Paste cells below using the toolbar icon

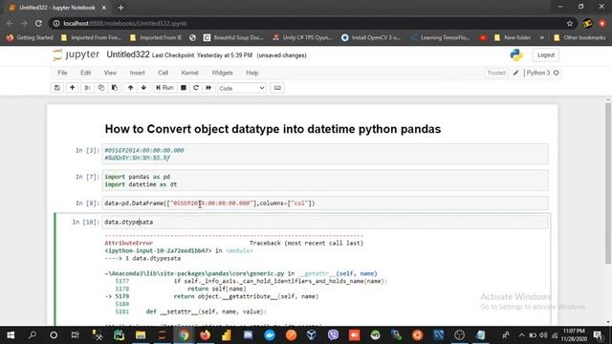(115, 88)
